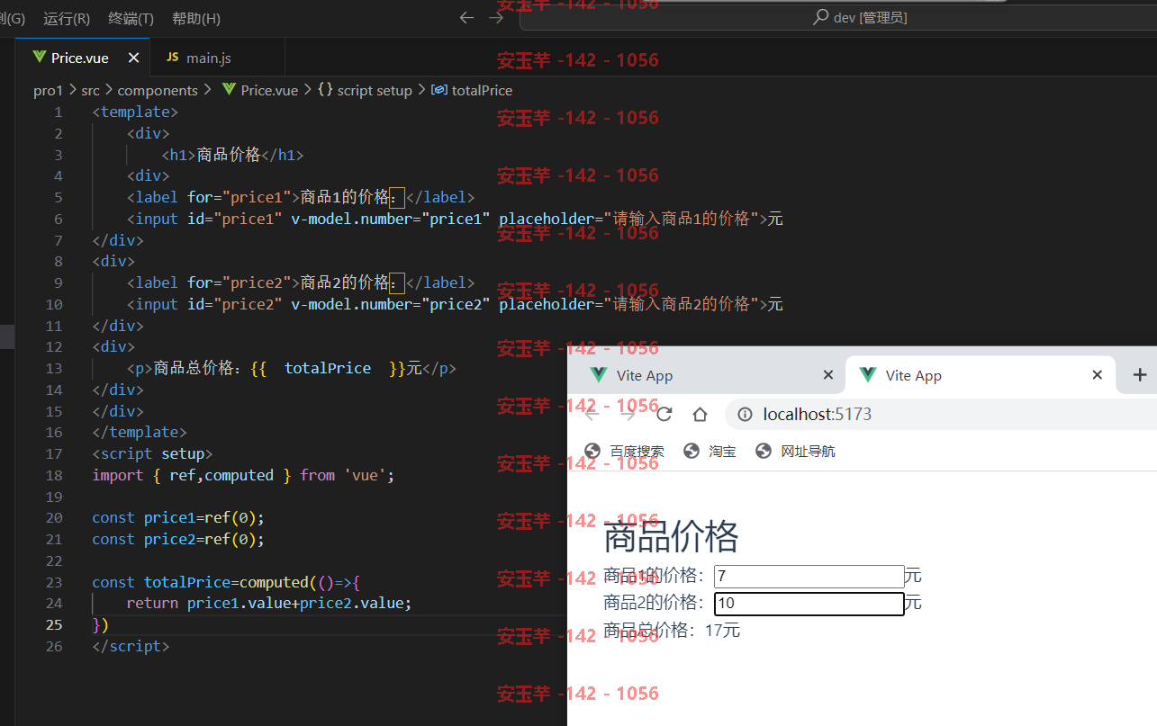Select totalPrice in the breadcrumb
This screenshot has width=1157, height=726.
click(x=482, y=90)
